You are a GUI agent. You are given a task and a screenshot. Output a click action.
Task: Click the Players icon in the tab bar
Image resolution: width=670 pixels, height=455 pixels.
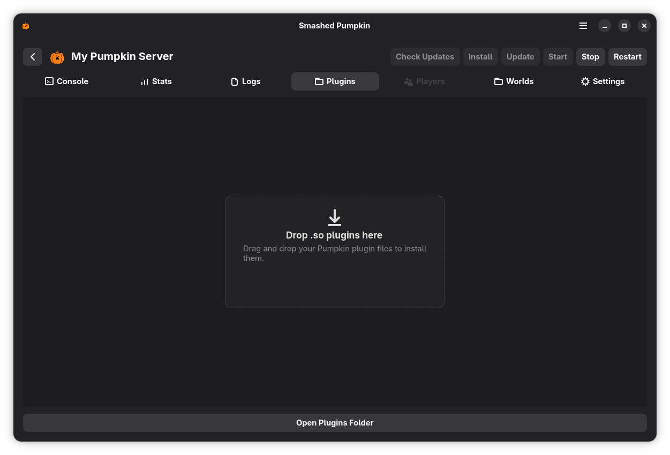click(x=408, y=81)
